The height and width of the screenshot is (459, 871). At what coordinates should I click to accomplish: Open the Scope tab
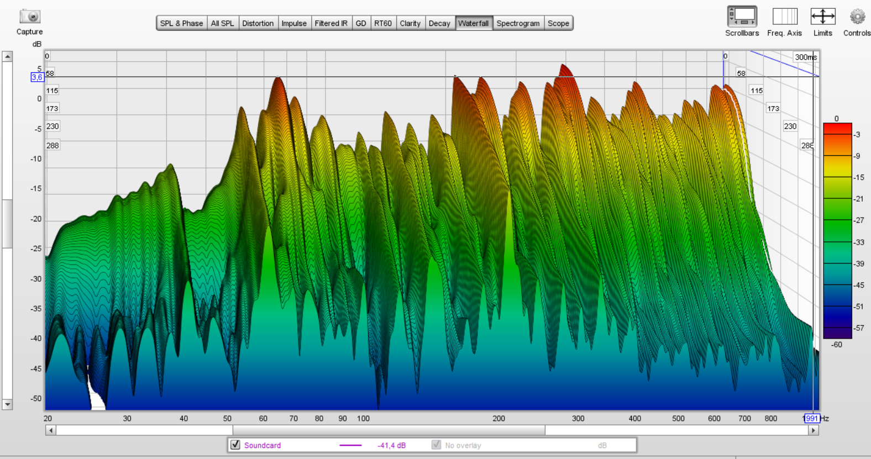coord(558,23)
